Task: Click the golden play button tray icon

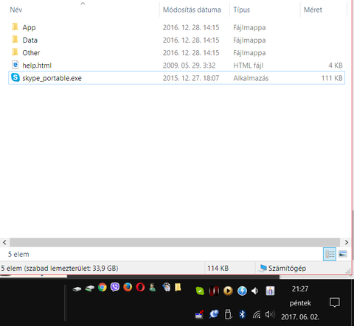Action: click(x=228, y=291)
